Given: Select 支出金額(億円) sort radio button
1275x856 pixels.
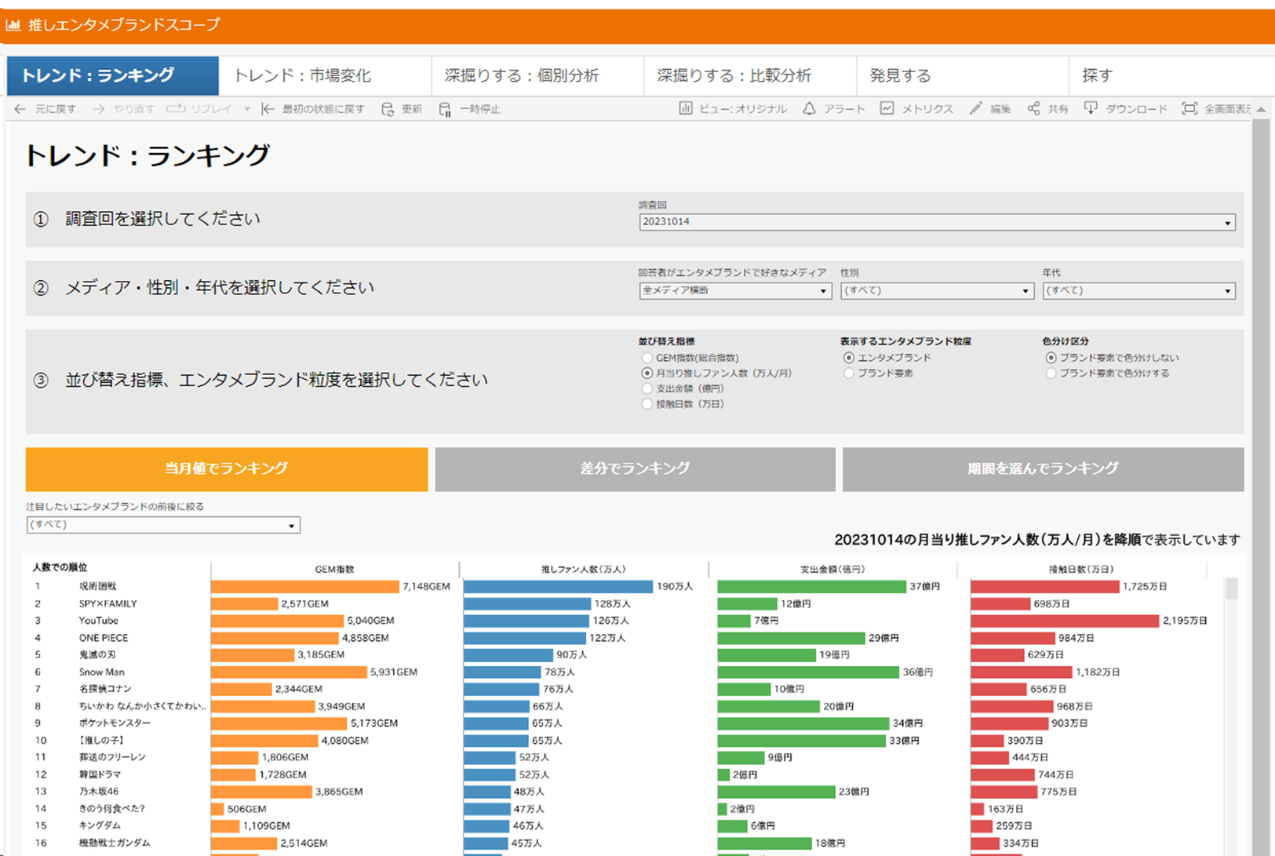Looking at the screenshot, I should [647, 388].
